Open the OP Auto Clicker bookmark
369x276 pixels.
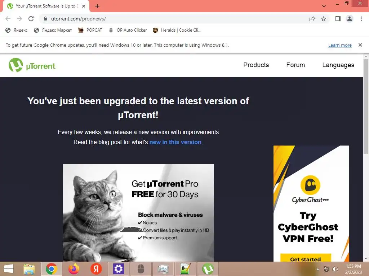click(128, 30)
